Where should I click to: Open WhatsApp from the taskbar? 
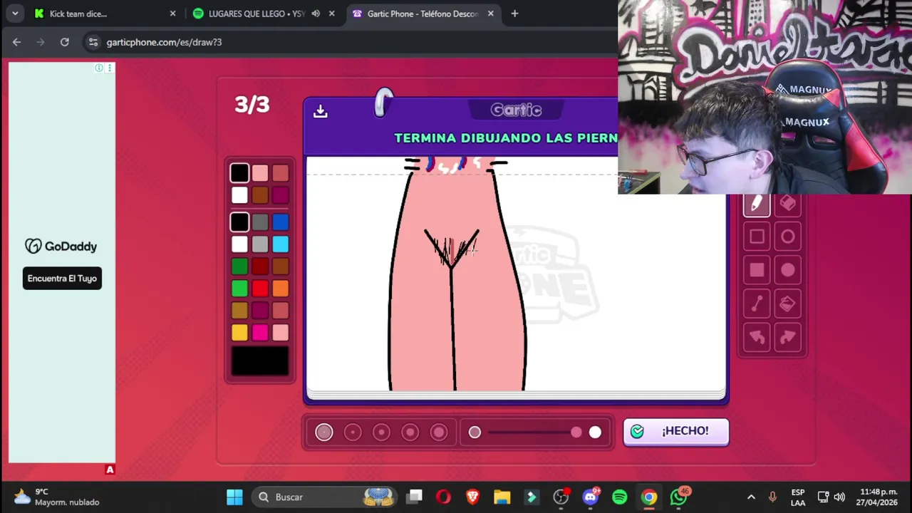coord(679,497)
